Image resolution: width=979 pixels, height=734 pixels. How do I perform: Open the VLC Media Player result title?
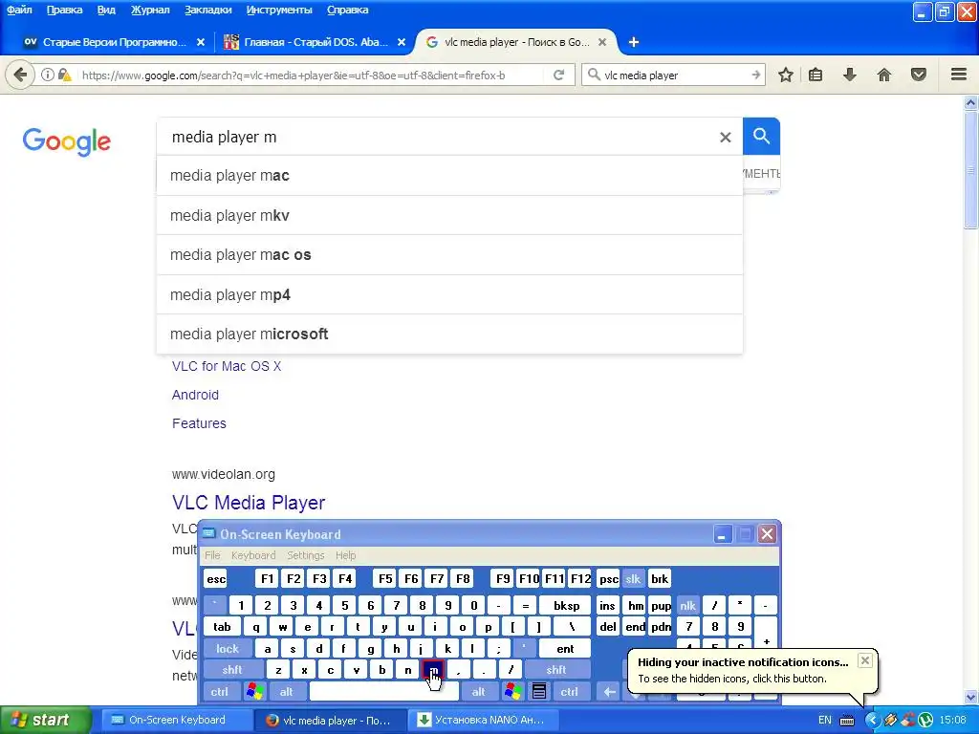[x=249, y=503]
